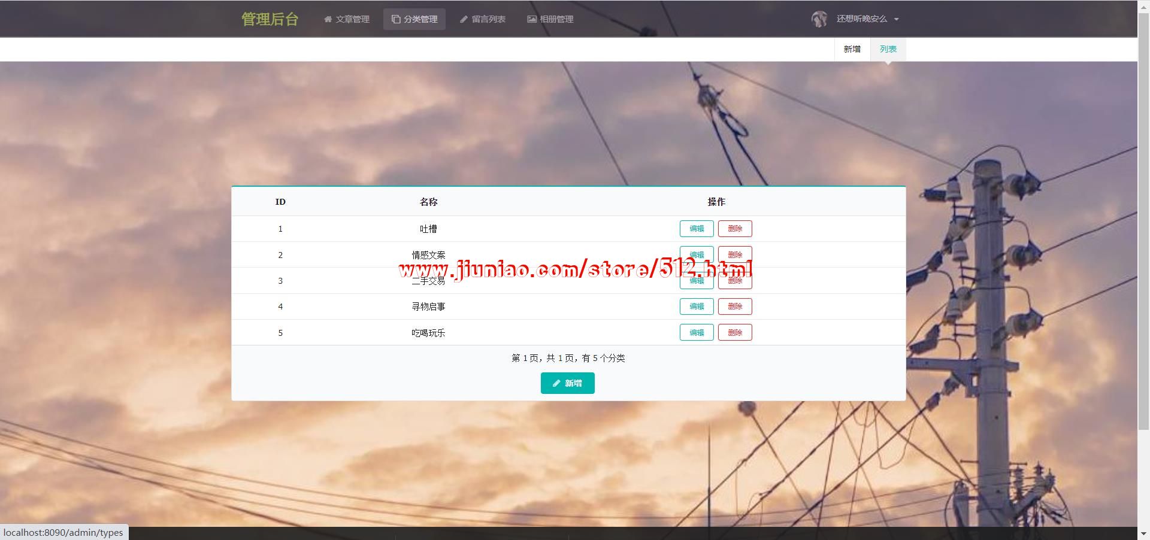The image size is (1150, 540).
Task: Click the picture icon beside 相册管理
Action: pyautogui.click(x=532, y=19)
